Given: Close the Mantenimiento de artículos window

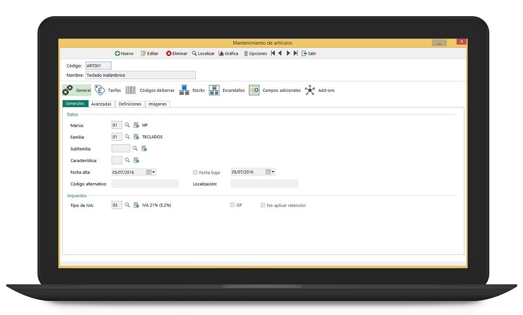Looking at the screenshot, I should click(x=461, y=42).
